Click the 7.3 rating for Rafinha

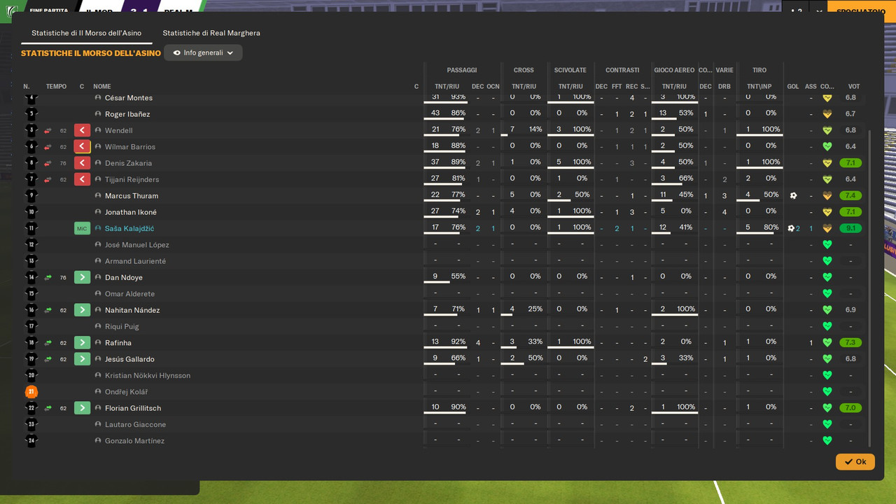pos(850,343)
